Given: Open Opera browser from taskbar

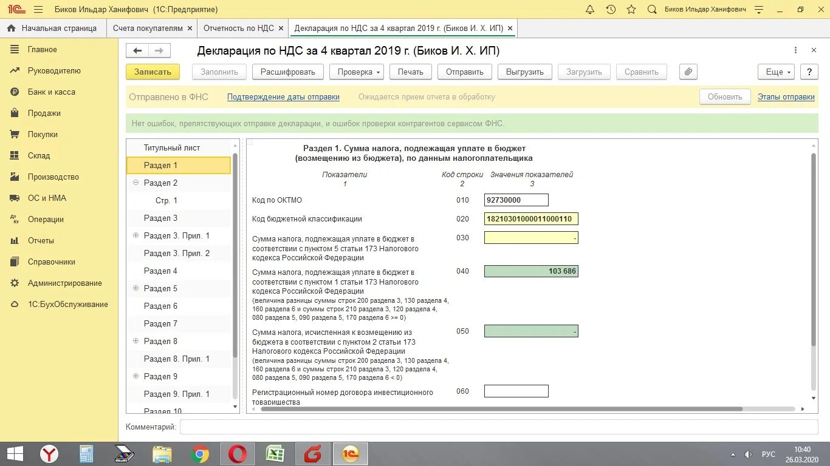Looking at the screenshot, I should [238, 454].
